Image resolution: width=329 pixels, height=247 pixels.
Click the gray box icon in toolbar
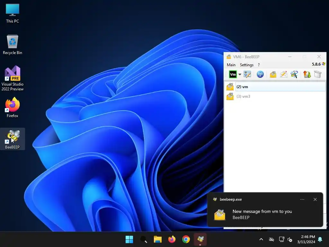click(318, 74)
